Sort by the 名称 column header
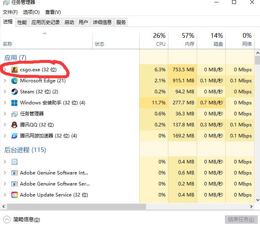This screenshot has height=228, width=260. (46, 40)
